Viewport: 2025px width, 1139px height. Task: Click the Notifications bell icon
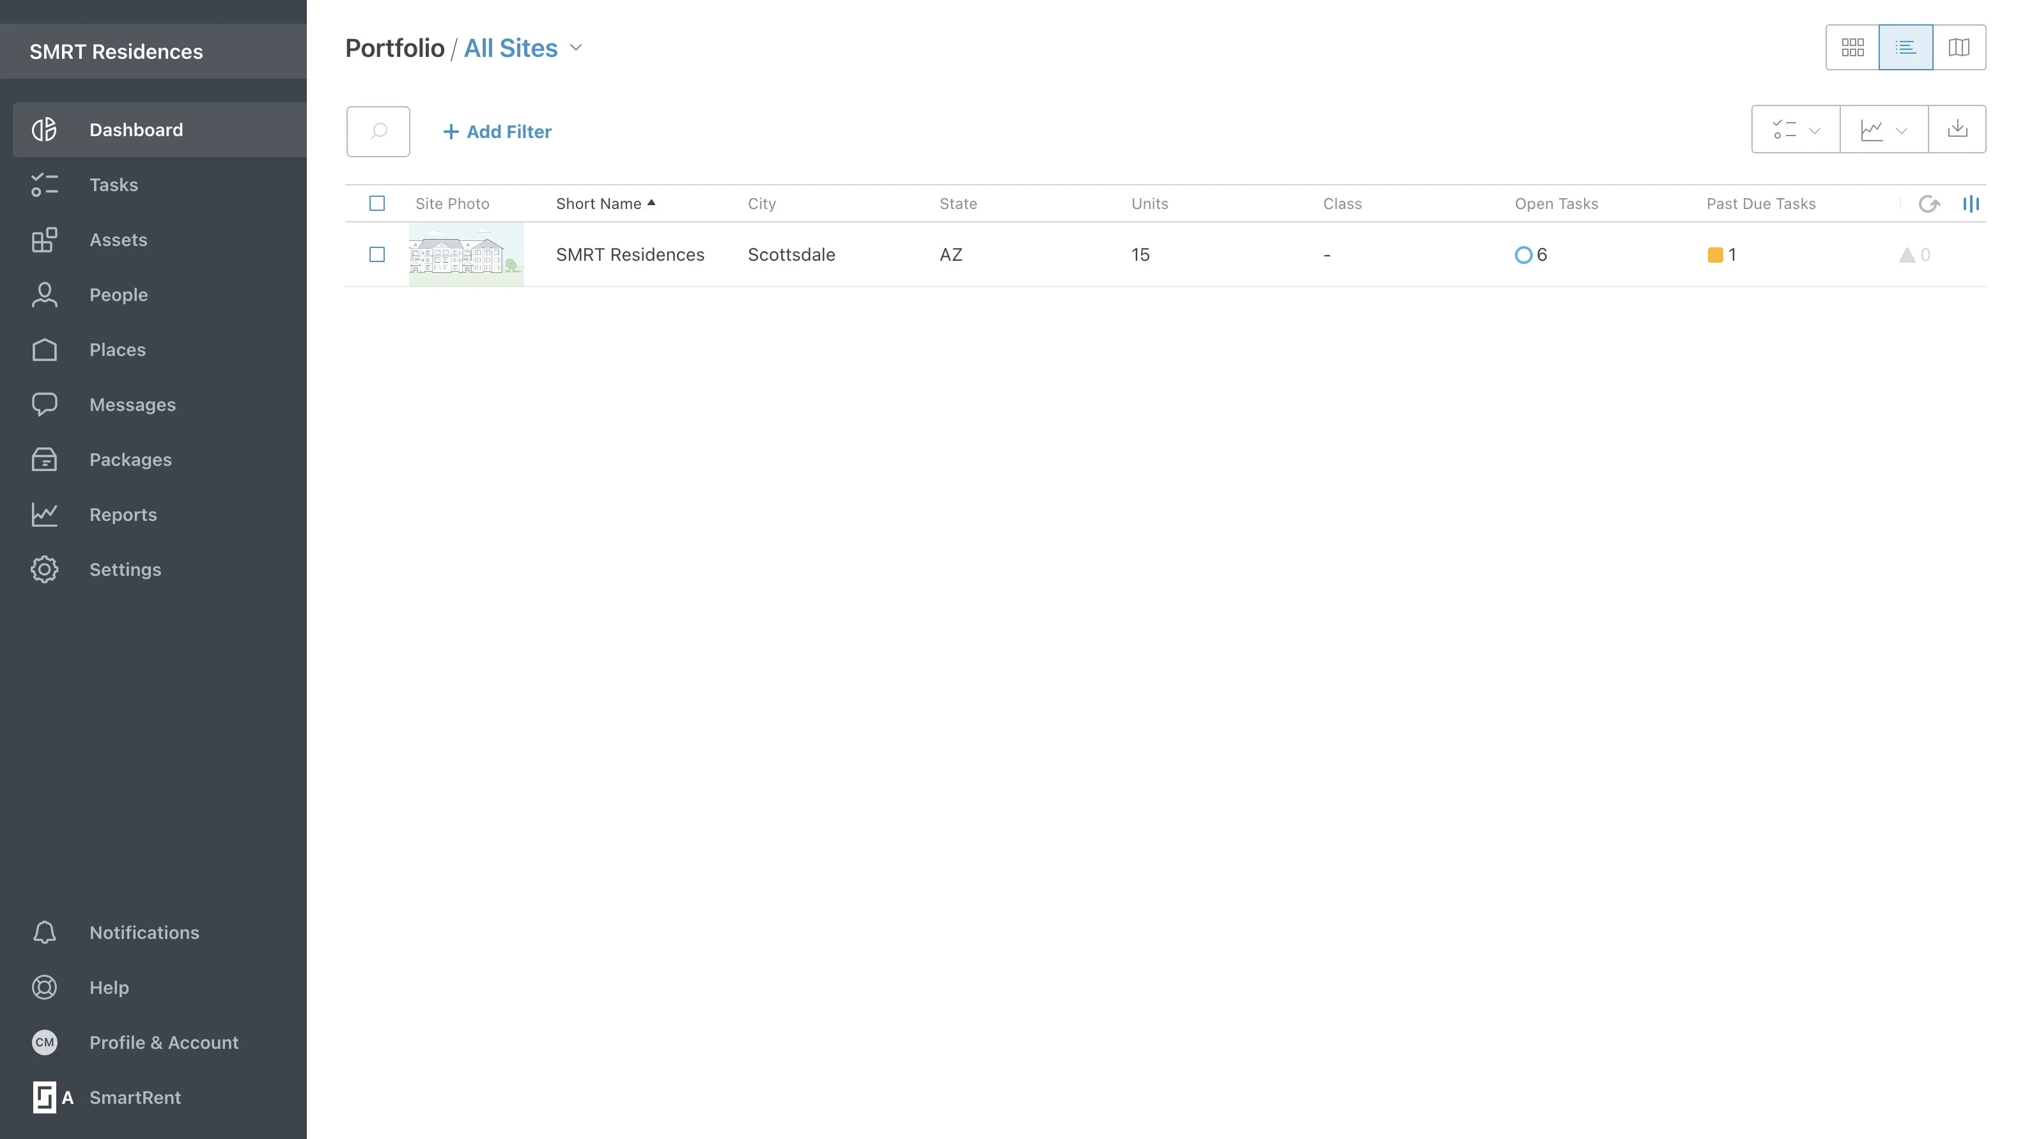coord(44,933)
